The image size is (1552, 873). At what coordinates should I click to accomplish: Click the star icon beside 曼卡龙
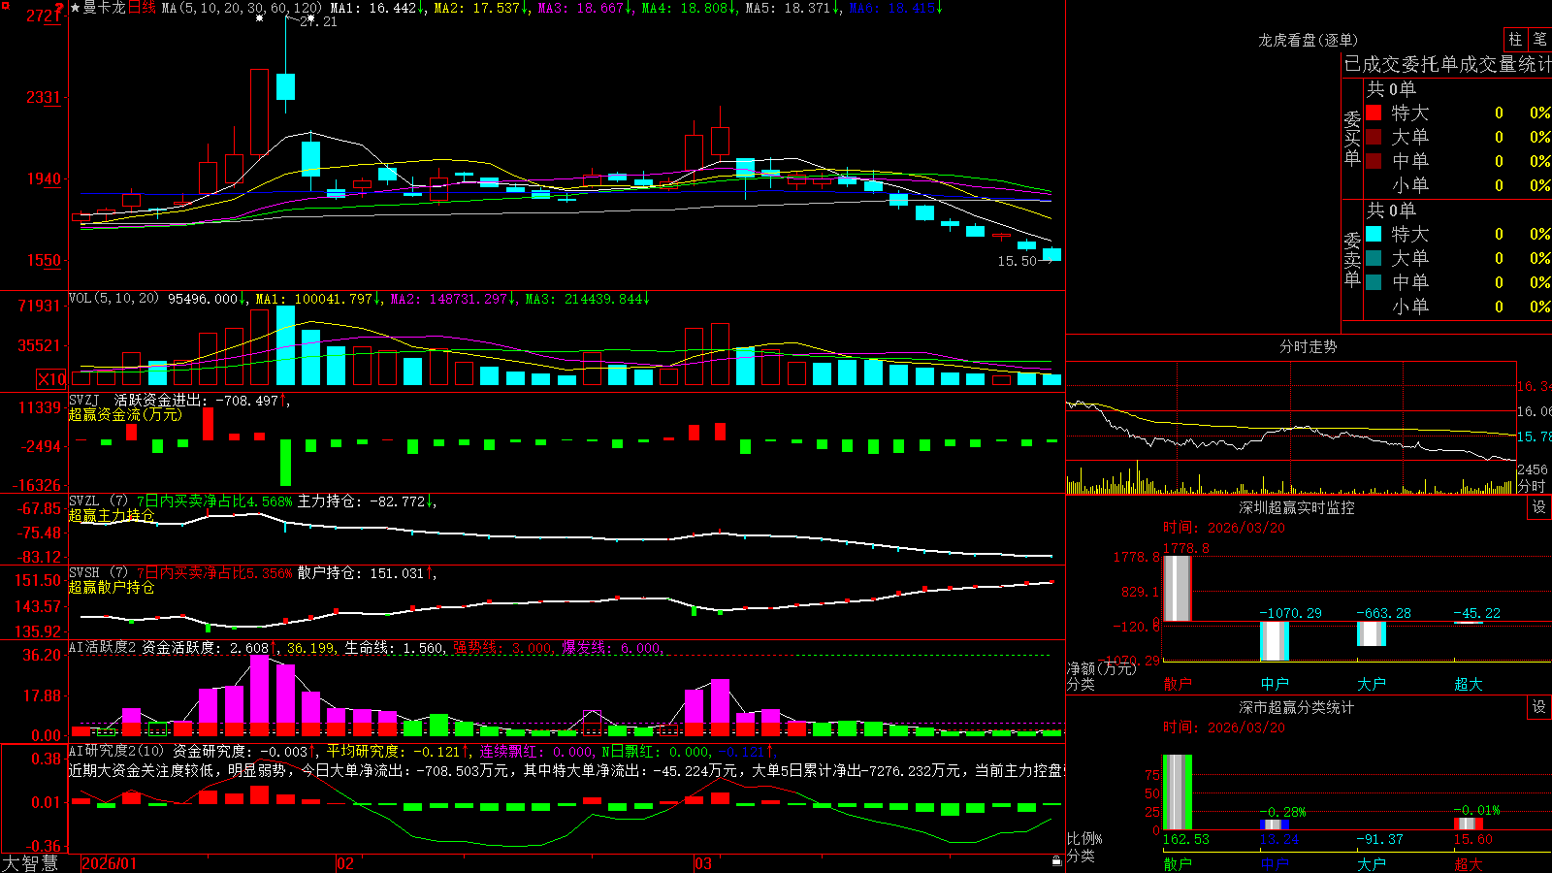pos(75,8)
